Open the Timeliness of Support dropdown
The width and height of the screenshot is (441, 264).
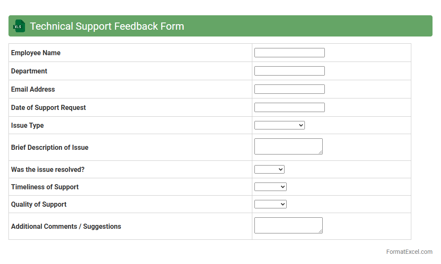(270, 187)
